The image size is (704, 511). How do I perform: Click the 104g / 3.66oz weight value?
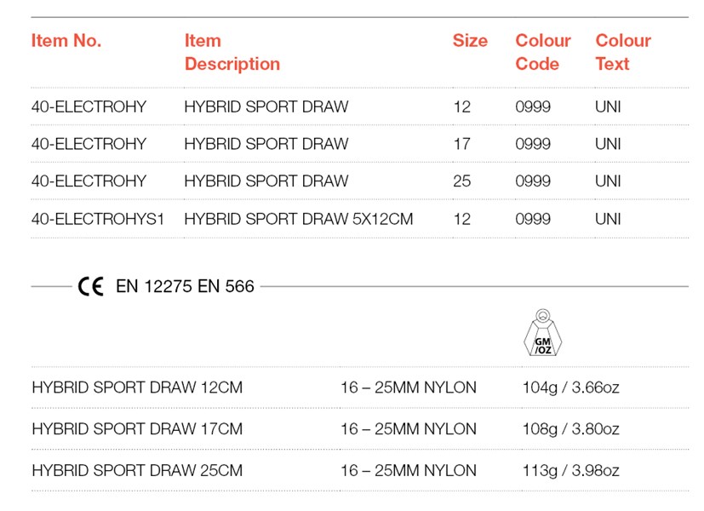(x=570, y=388)
